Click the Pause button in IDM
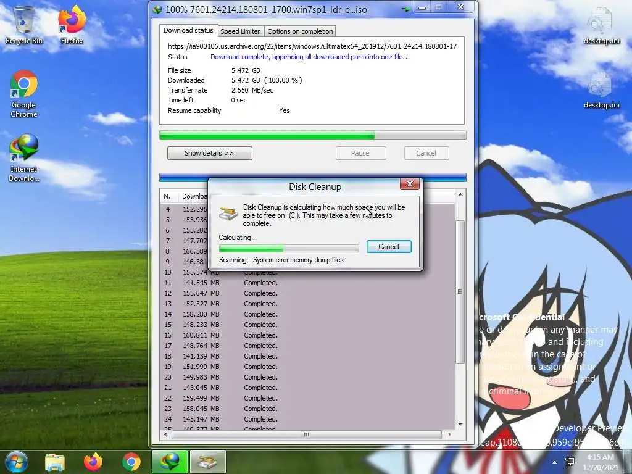Viewport: 632px width, 474px height. [360, 153]
